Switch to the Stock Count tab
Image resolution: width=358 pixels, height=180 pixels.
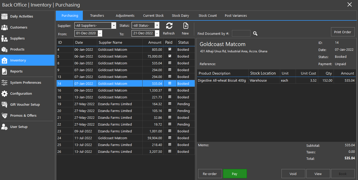pos(208,16)
